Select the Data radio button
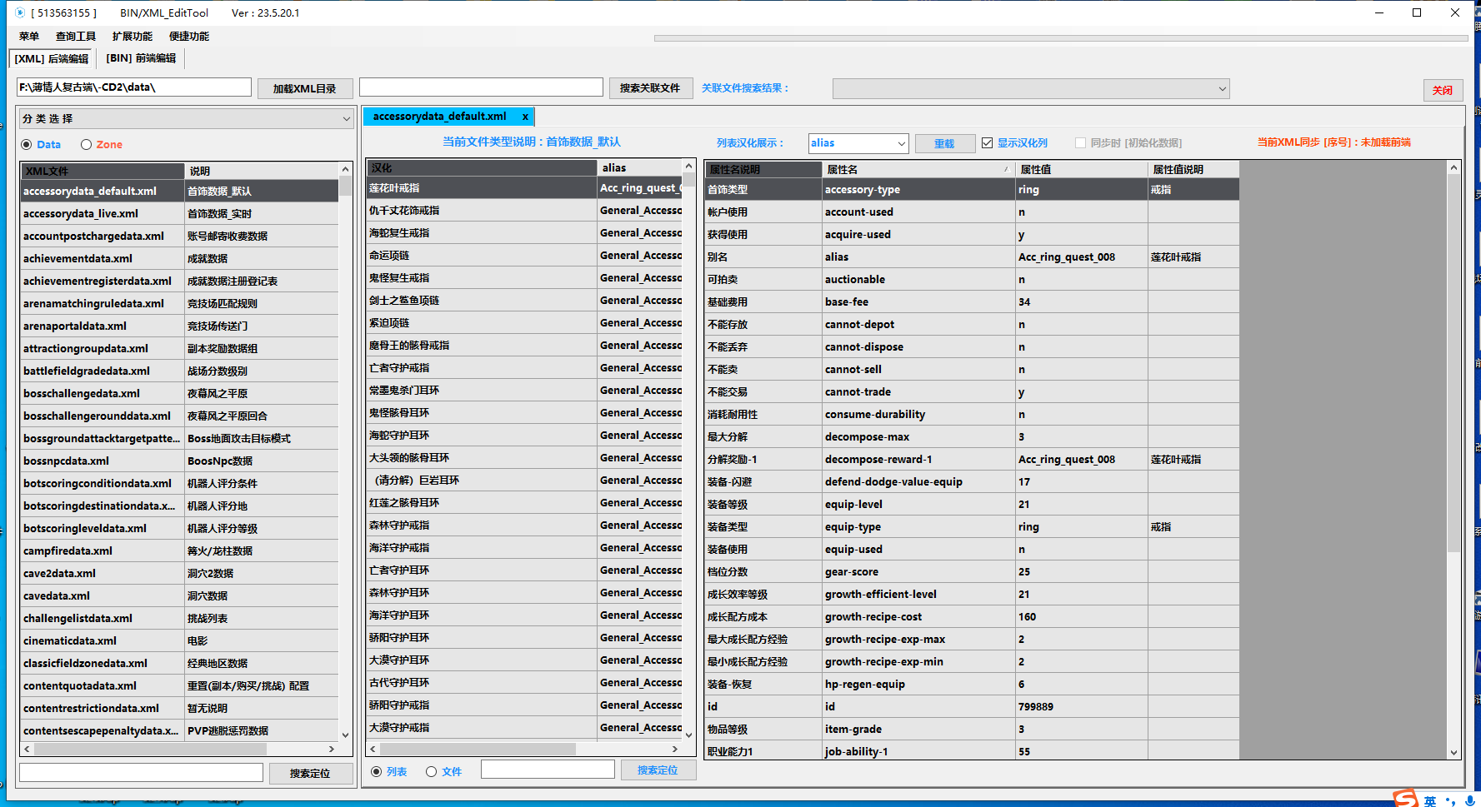 [x=27, y=145]
